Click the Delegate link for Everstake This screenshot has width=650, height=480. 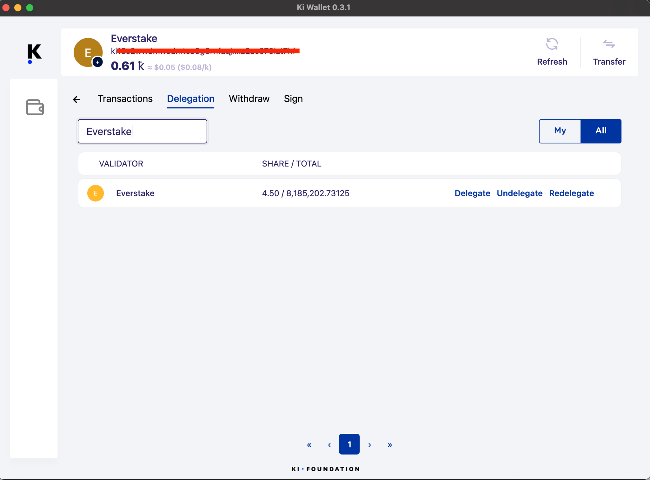coord(472,193)
